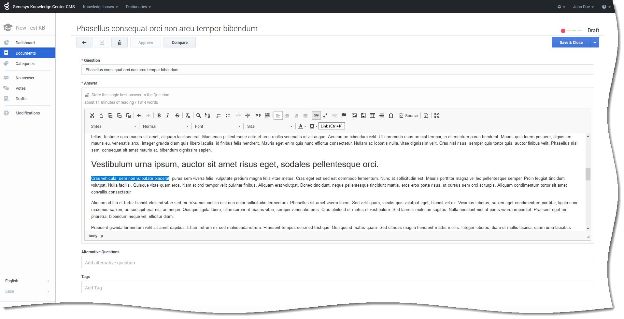Toggle bold formatting

[159, 115]
